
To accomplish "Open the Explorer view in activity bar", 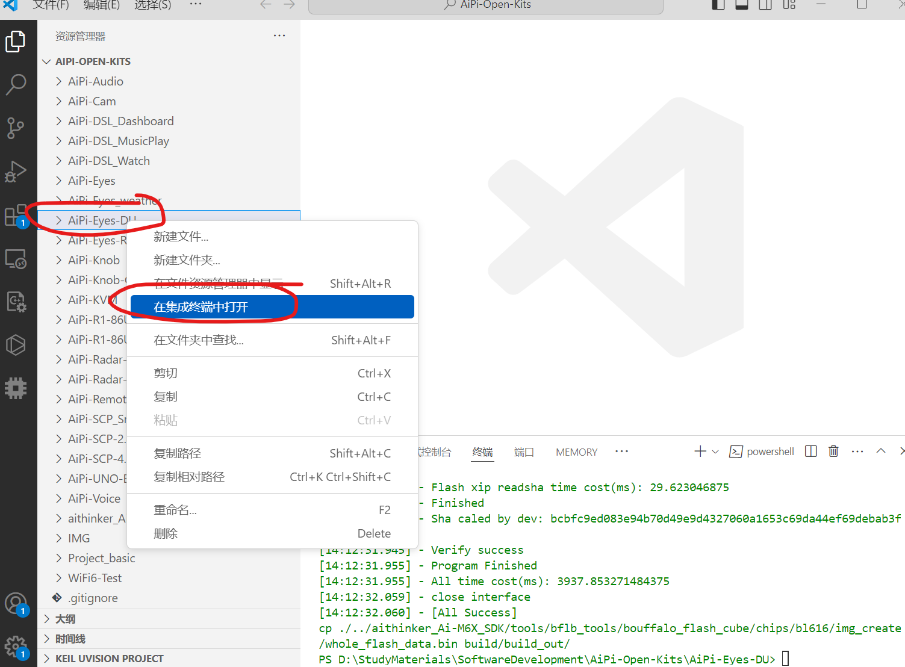I will [x=16, y=42].
